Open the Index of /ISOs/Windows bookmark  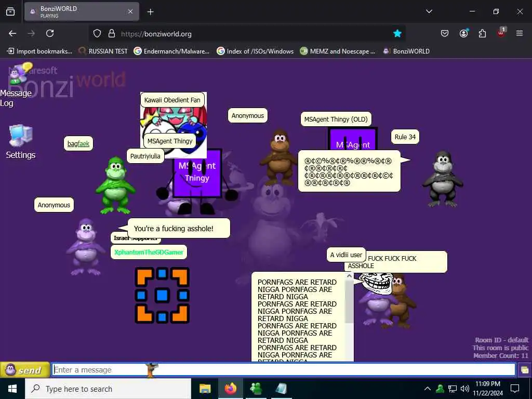coord(255,51)
